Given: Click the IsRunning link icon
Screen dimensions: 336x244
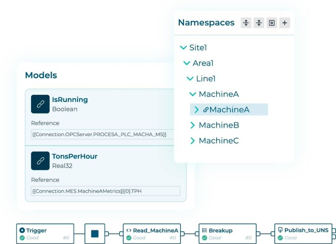Looking at the screenshot, I should pos(40,104).
